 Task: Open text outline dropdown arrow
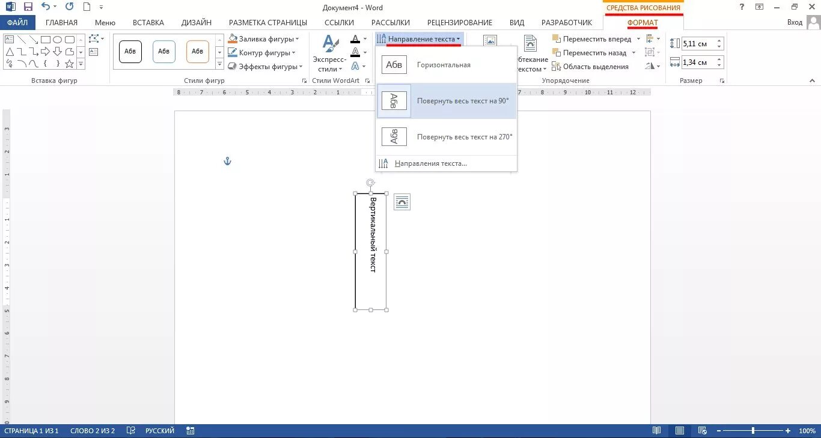(365, 53)
